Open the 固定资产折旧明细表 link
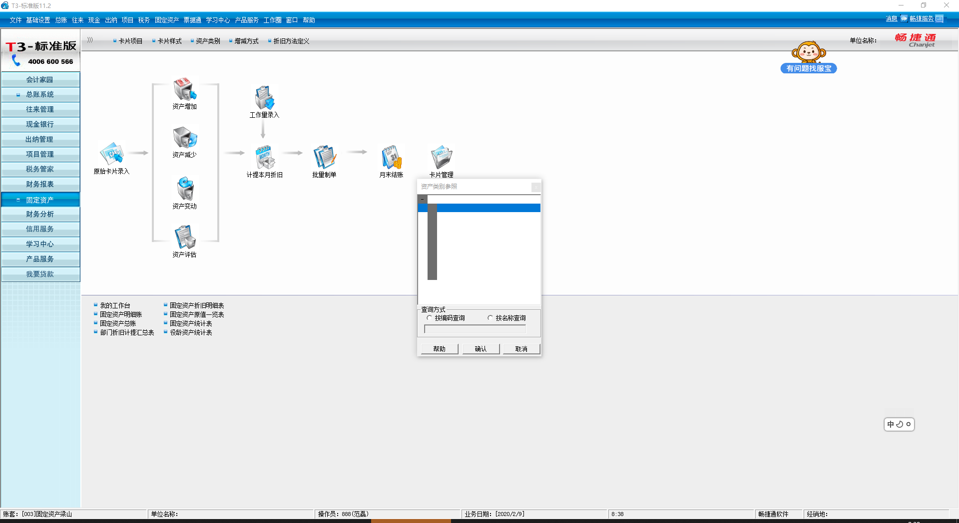This screenshot has width=959, height=523. point(197,305)
